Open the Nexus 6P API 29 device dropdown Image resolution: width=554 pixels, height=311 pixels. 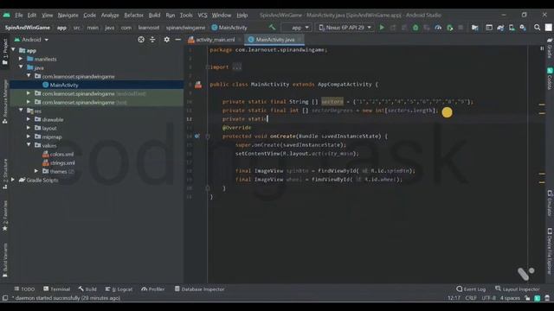(345, 27)
